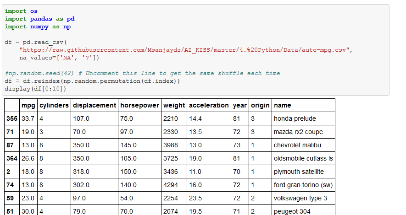This screenshot has height=215, width=406.
Task: Select row index 364
Action: tap(12, 158)
